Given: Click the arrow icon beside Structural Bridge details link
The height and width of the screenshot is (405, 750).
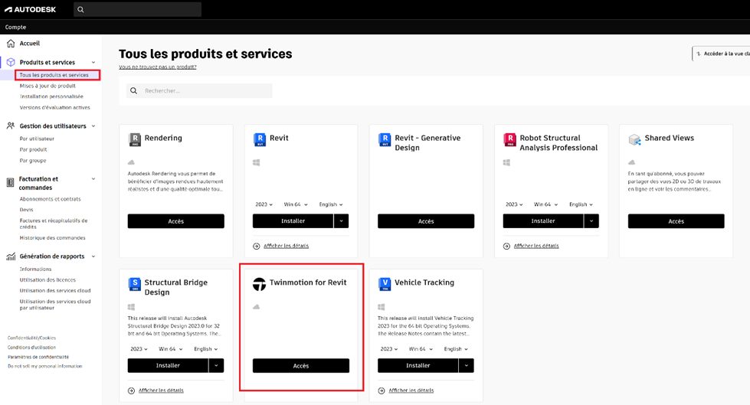Looking at the screenshot, I should (132, 390).
